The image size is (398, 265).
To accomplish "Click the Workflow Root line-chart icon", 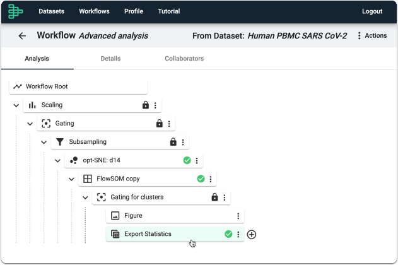I will click(18, 86).
